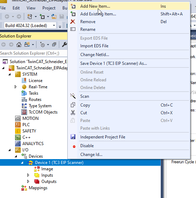Click Change Id menu entry
Viewport: 196px width, 198px height.
pos(129,155)
